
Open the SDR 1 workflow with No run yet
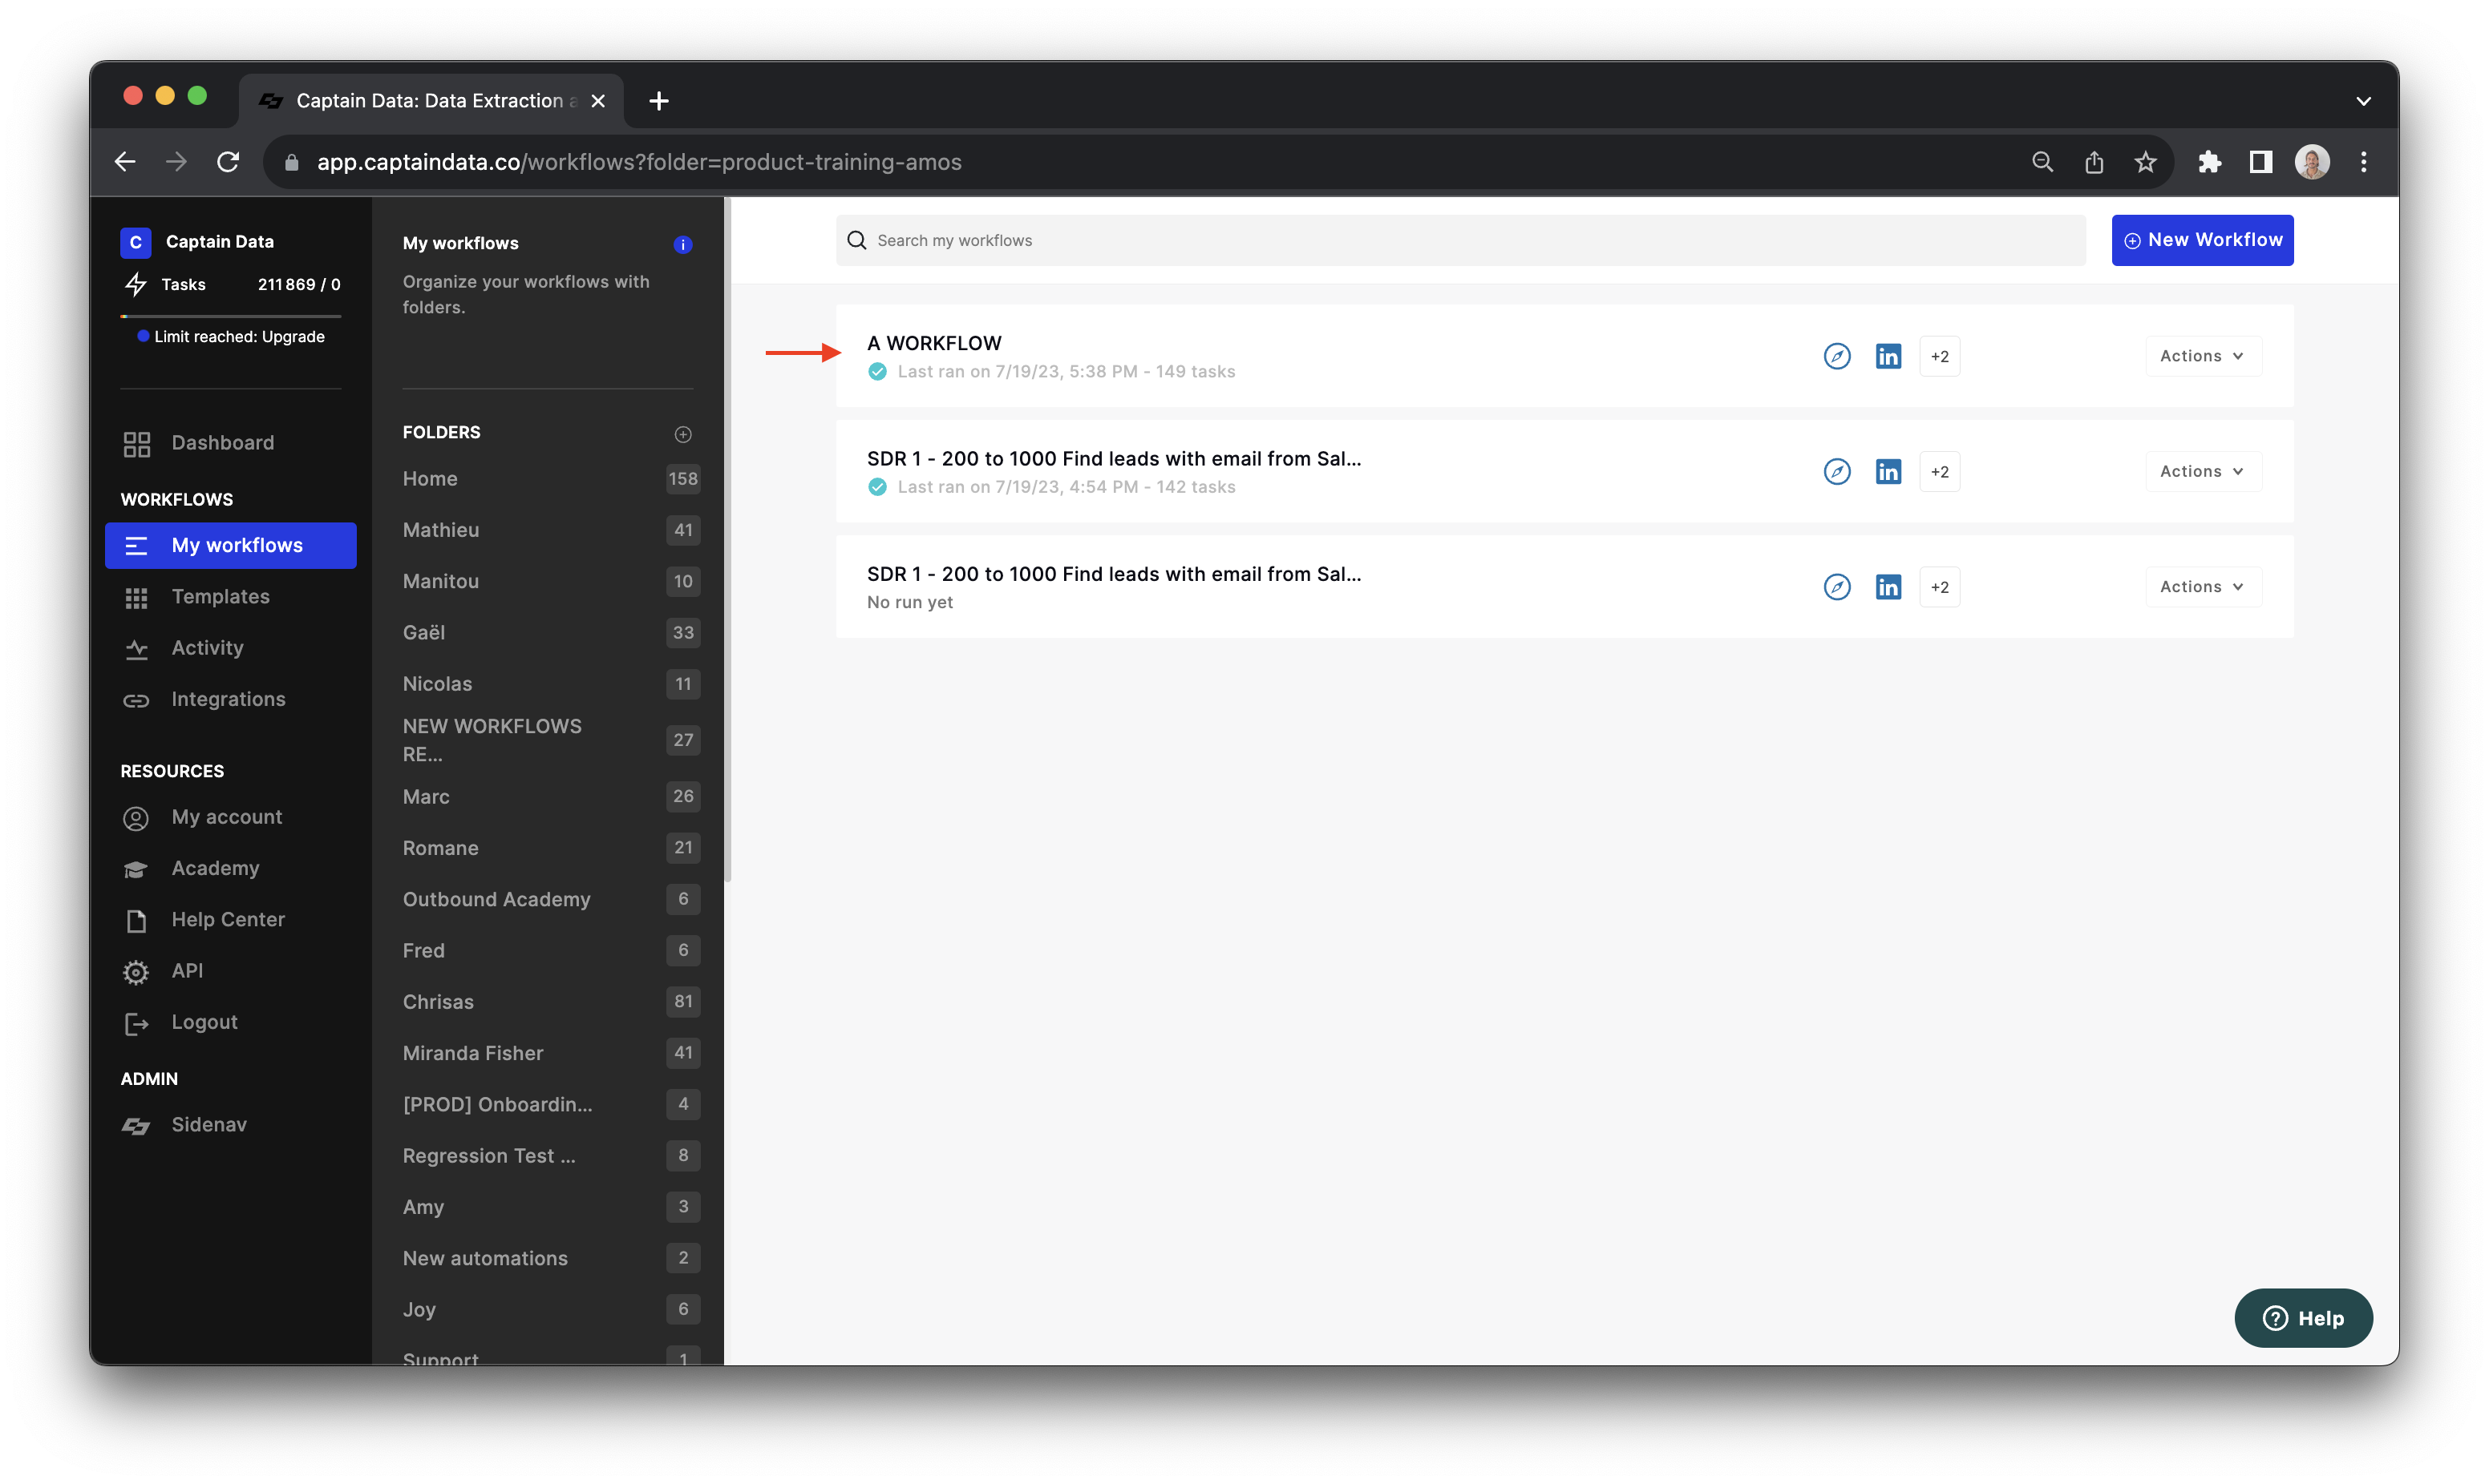(x=1114, y=574)
